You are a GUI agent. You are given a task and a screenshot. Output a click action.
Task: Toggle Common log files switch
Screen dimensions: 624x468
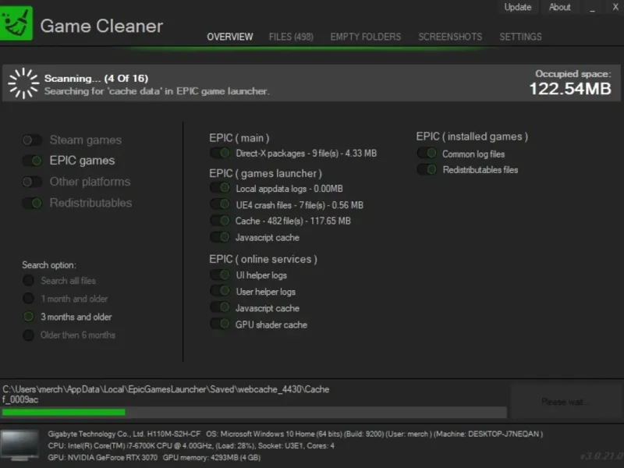[x=427, y=153]
